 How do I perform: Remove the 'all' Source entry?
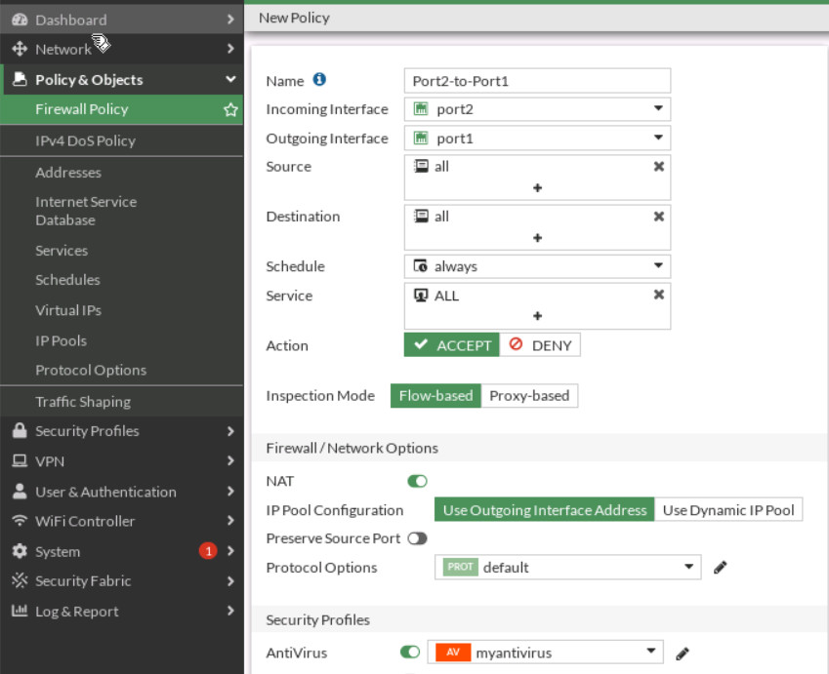660,167
